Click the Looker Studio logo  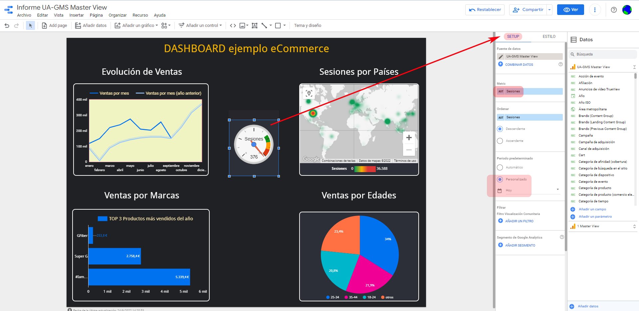(x=9, y=10)
